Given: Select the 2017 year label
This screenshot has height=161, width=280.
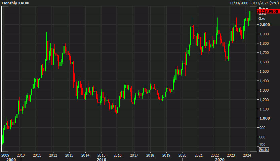Looking at the screenshot, I should (x=134, y=155).
